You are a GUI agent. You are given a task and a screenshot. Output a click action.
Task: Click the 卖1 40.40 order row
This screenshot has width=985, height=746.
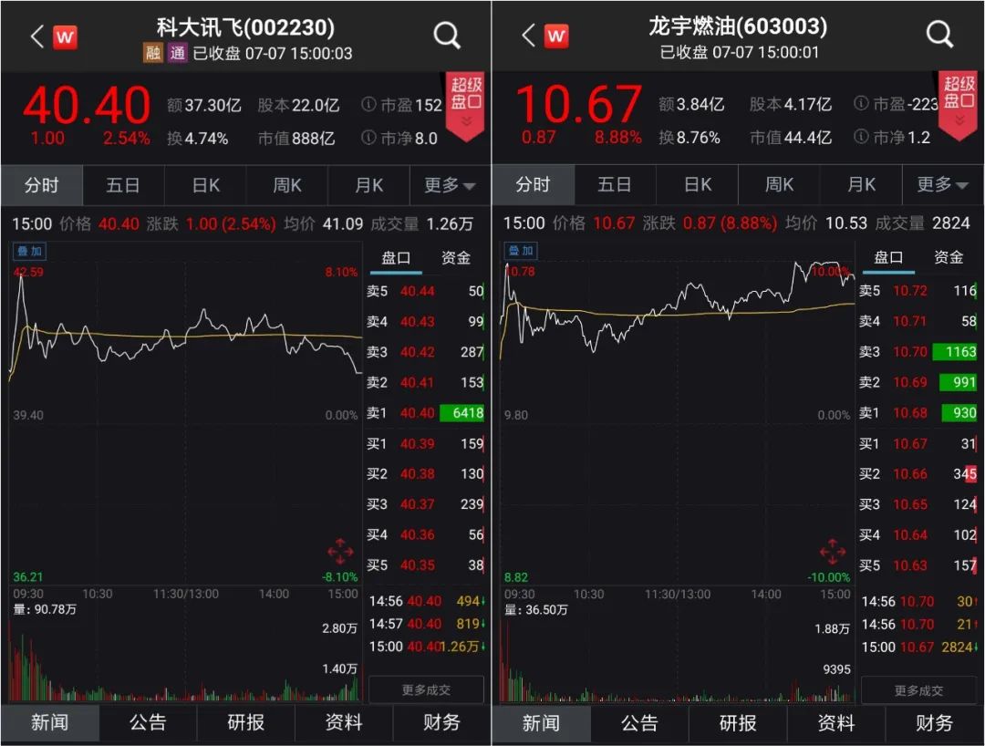coord(426,413)
